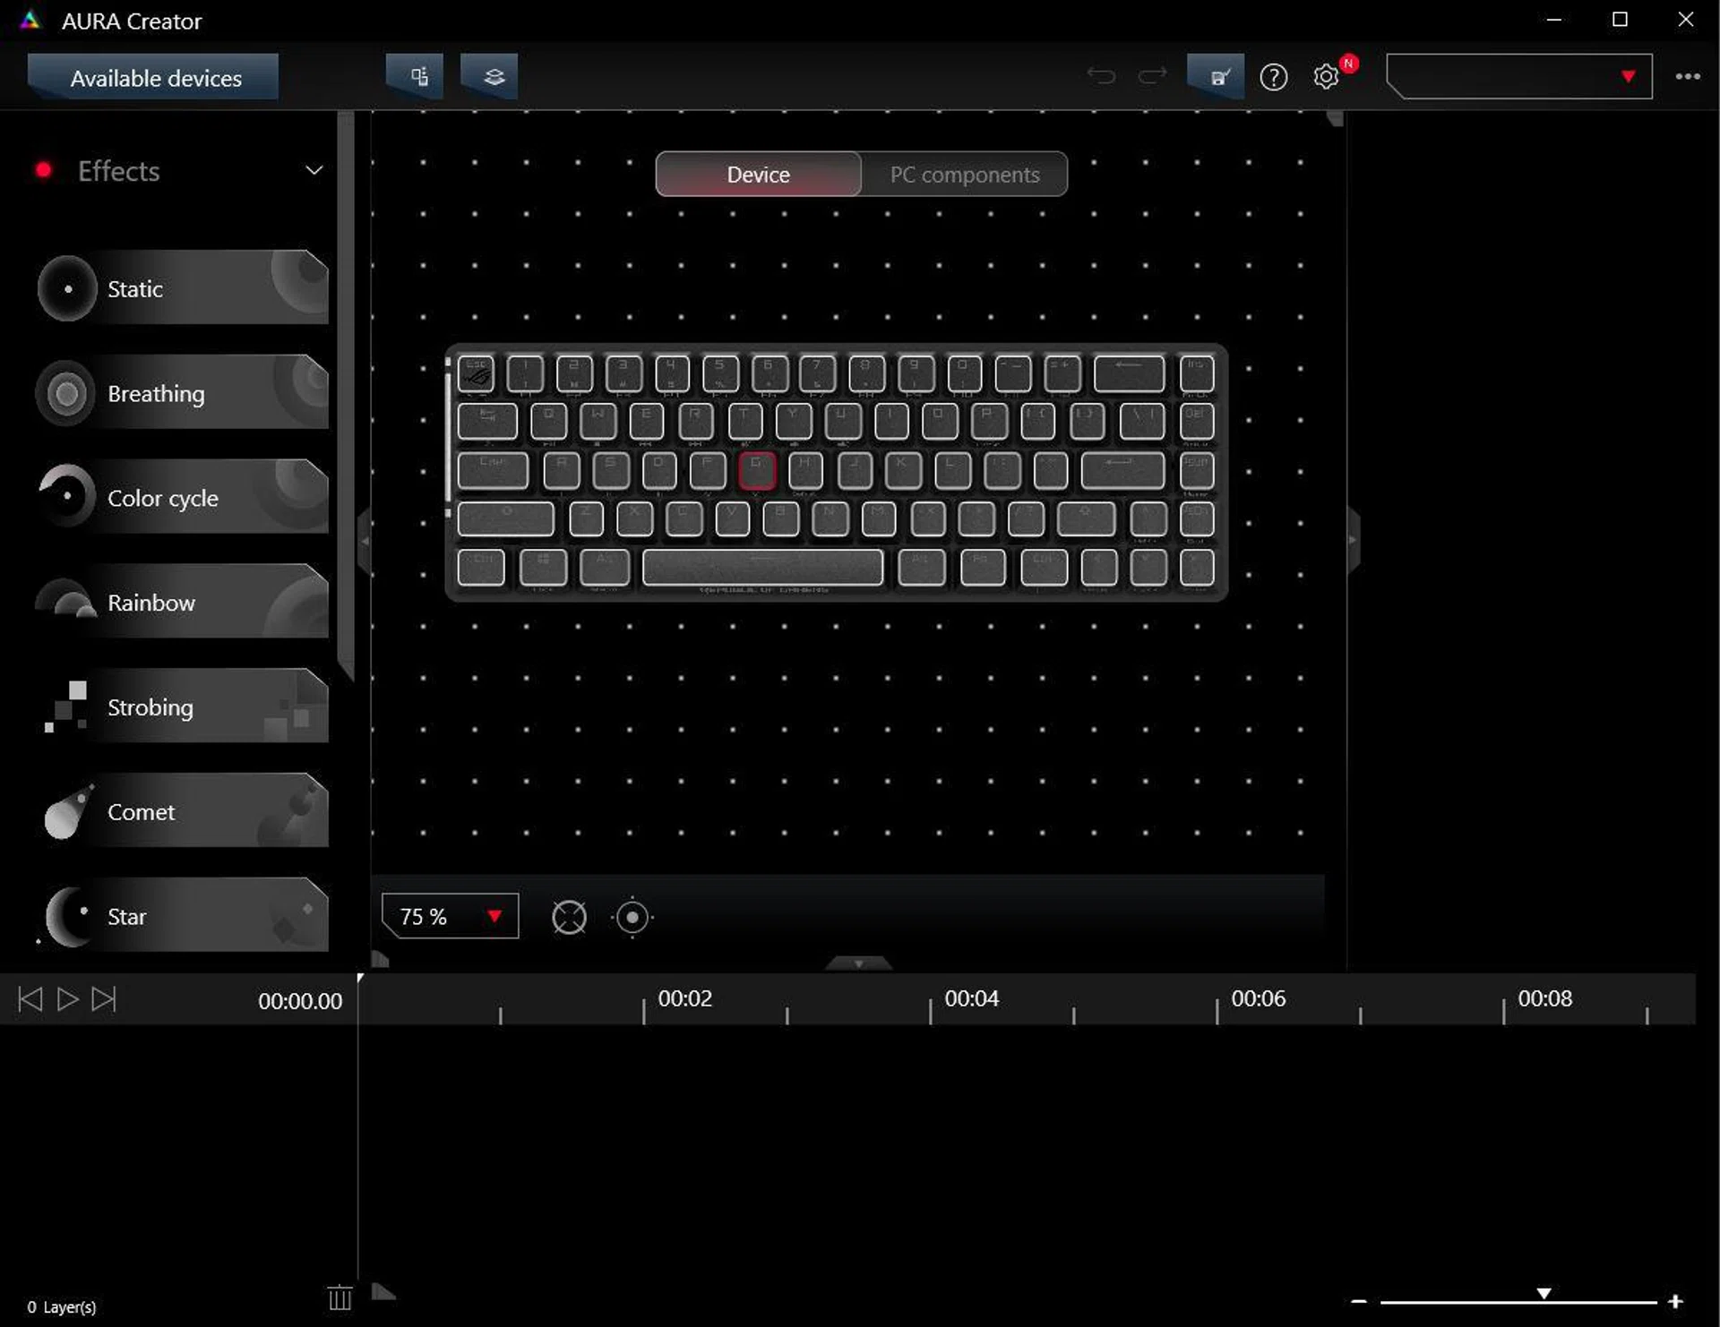Click the timeline zoom slider handle

click(x=1544, y=1293)
